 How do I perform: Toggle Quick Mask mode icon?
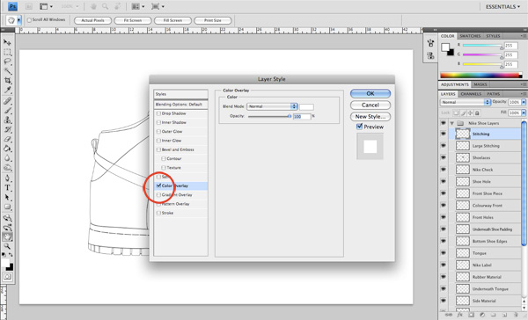tap(7, 277)
